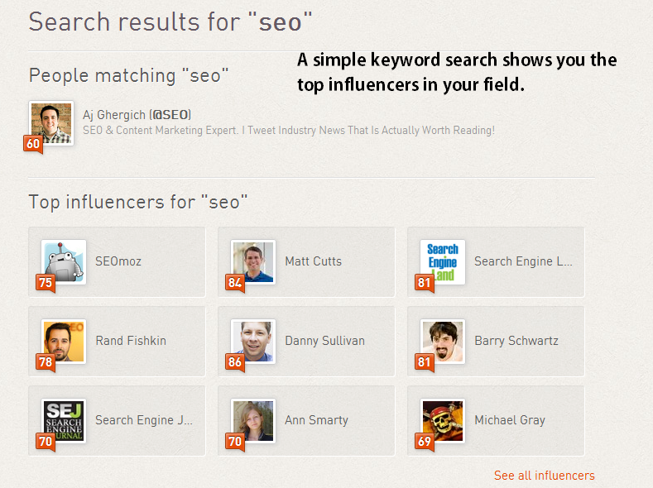Open the Danny Sullivan name link
The height and width of the screenshot is (488, 653).
[x=324, y=341]
